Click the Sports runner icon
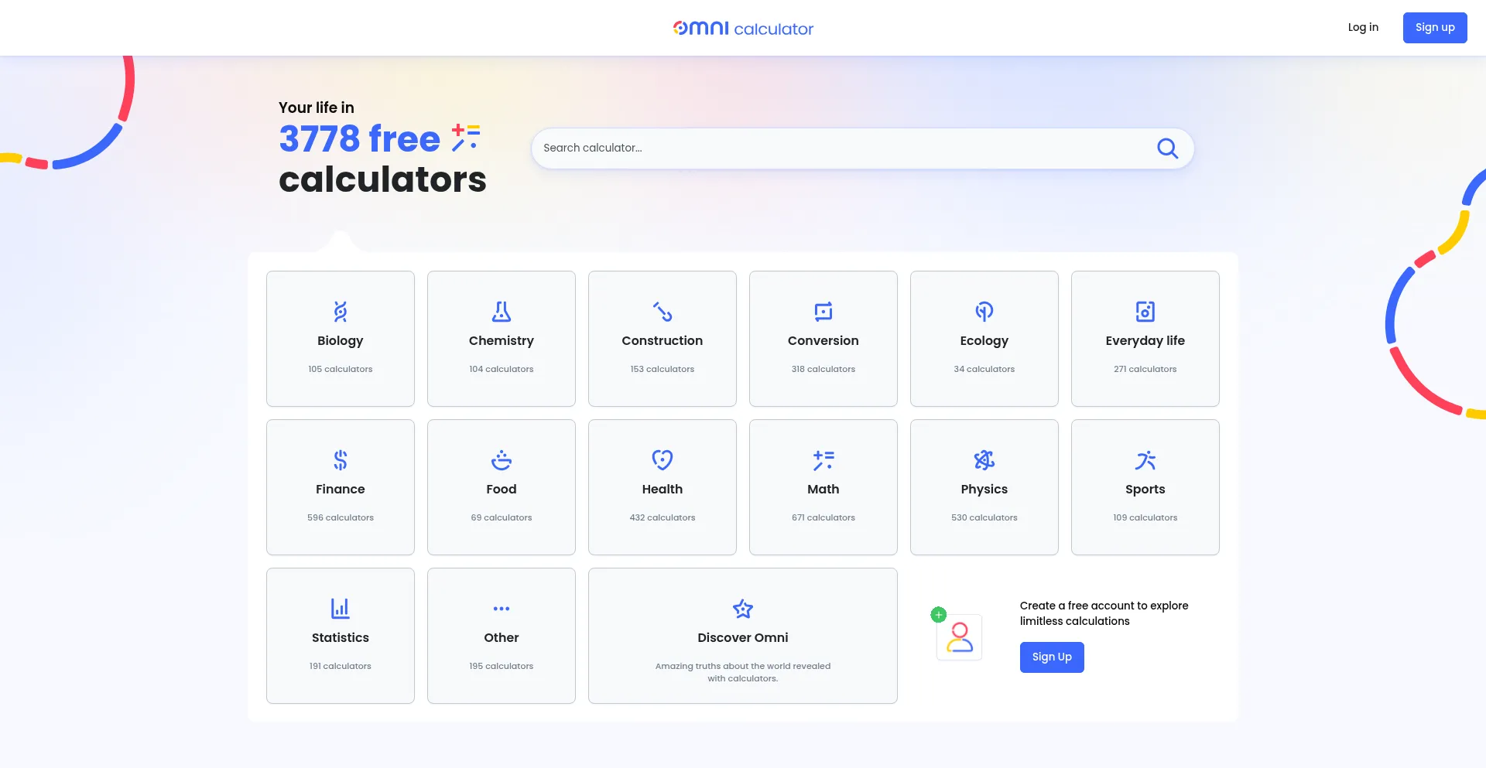The width and height of the screenshot is (1486, 768). pos(1145,460)
